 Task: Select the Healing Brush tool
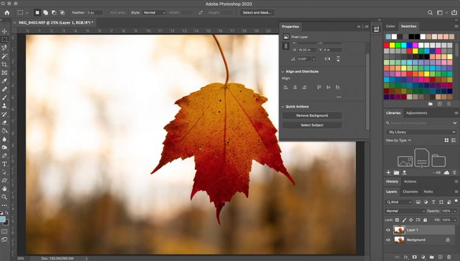[x=4, y=89]
